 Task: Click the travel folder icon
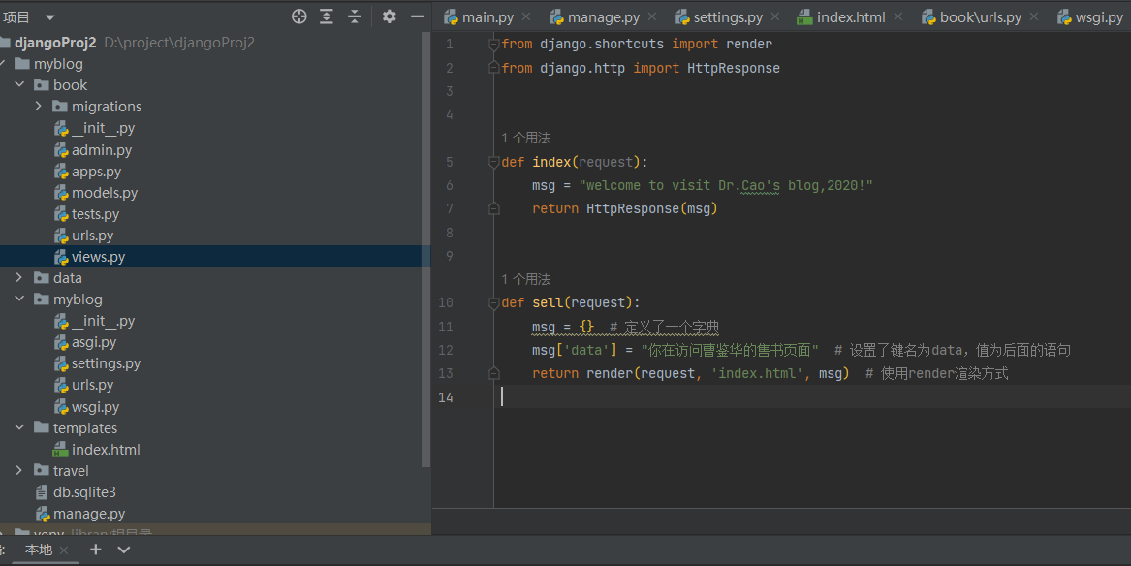tap(42, 471)
